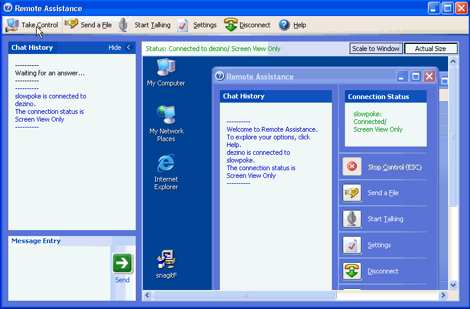Click Send a File label in toolbar
This screenshot has height=309, width=470.
coord(96,25)
